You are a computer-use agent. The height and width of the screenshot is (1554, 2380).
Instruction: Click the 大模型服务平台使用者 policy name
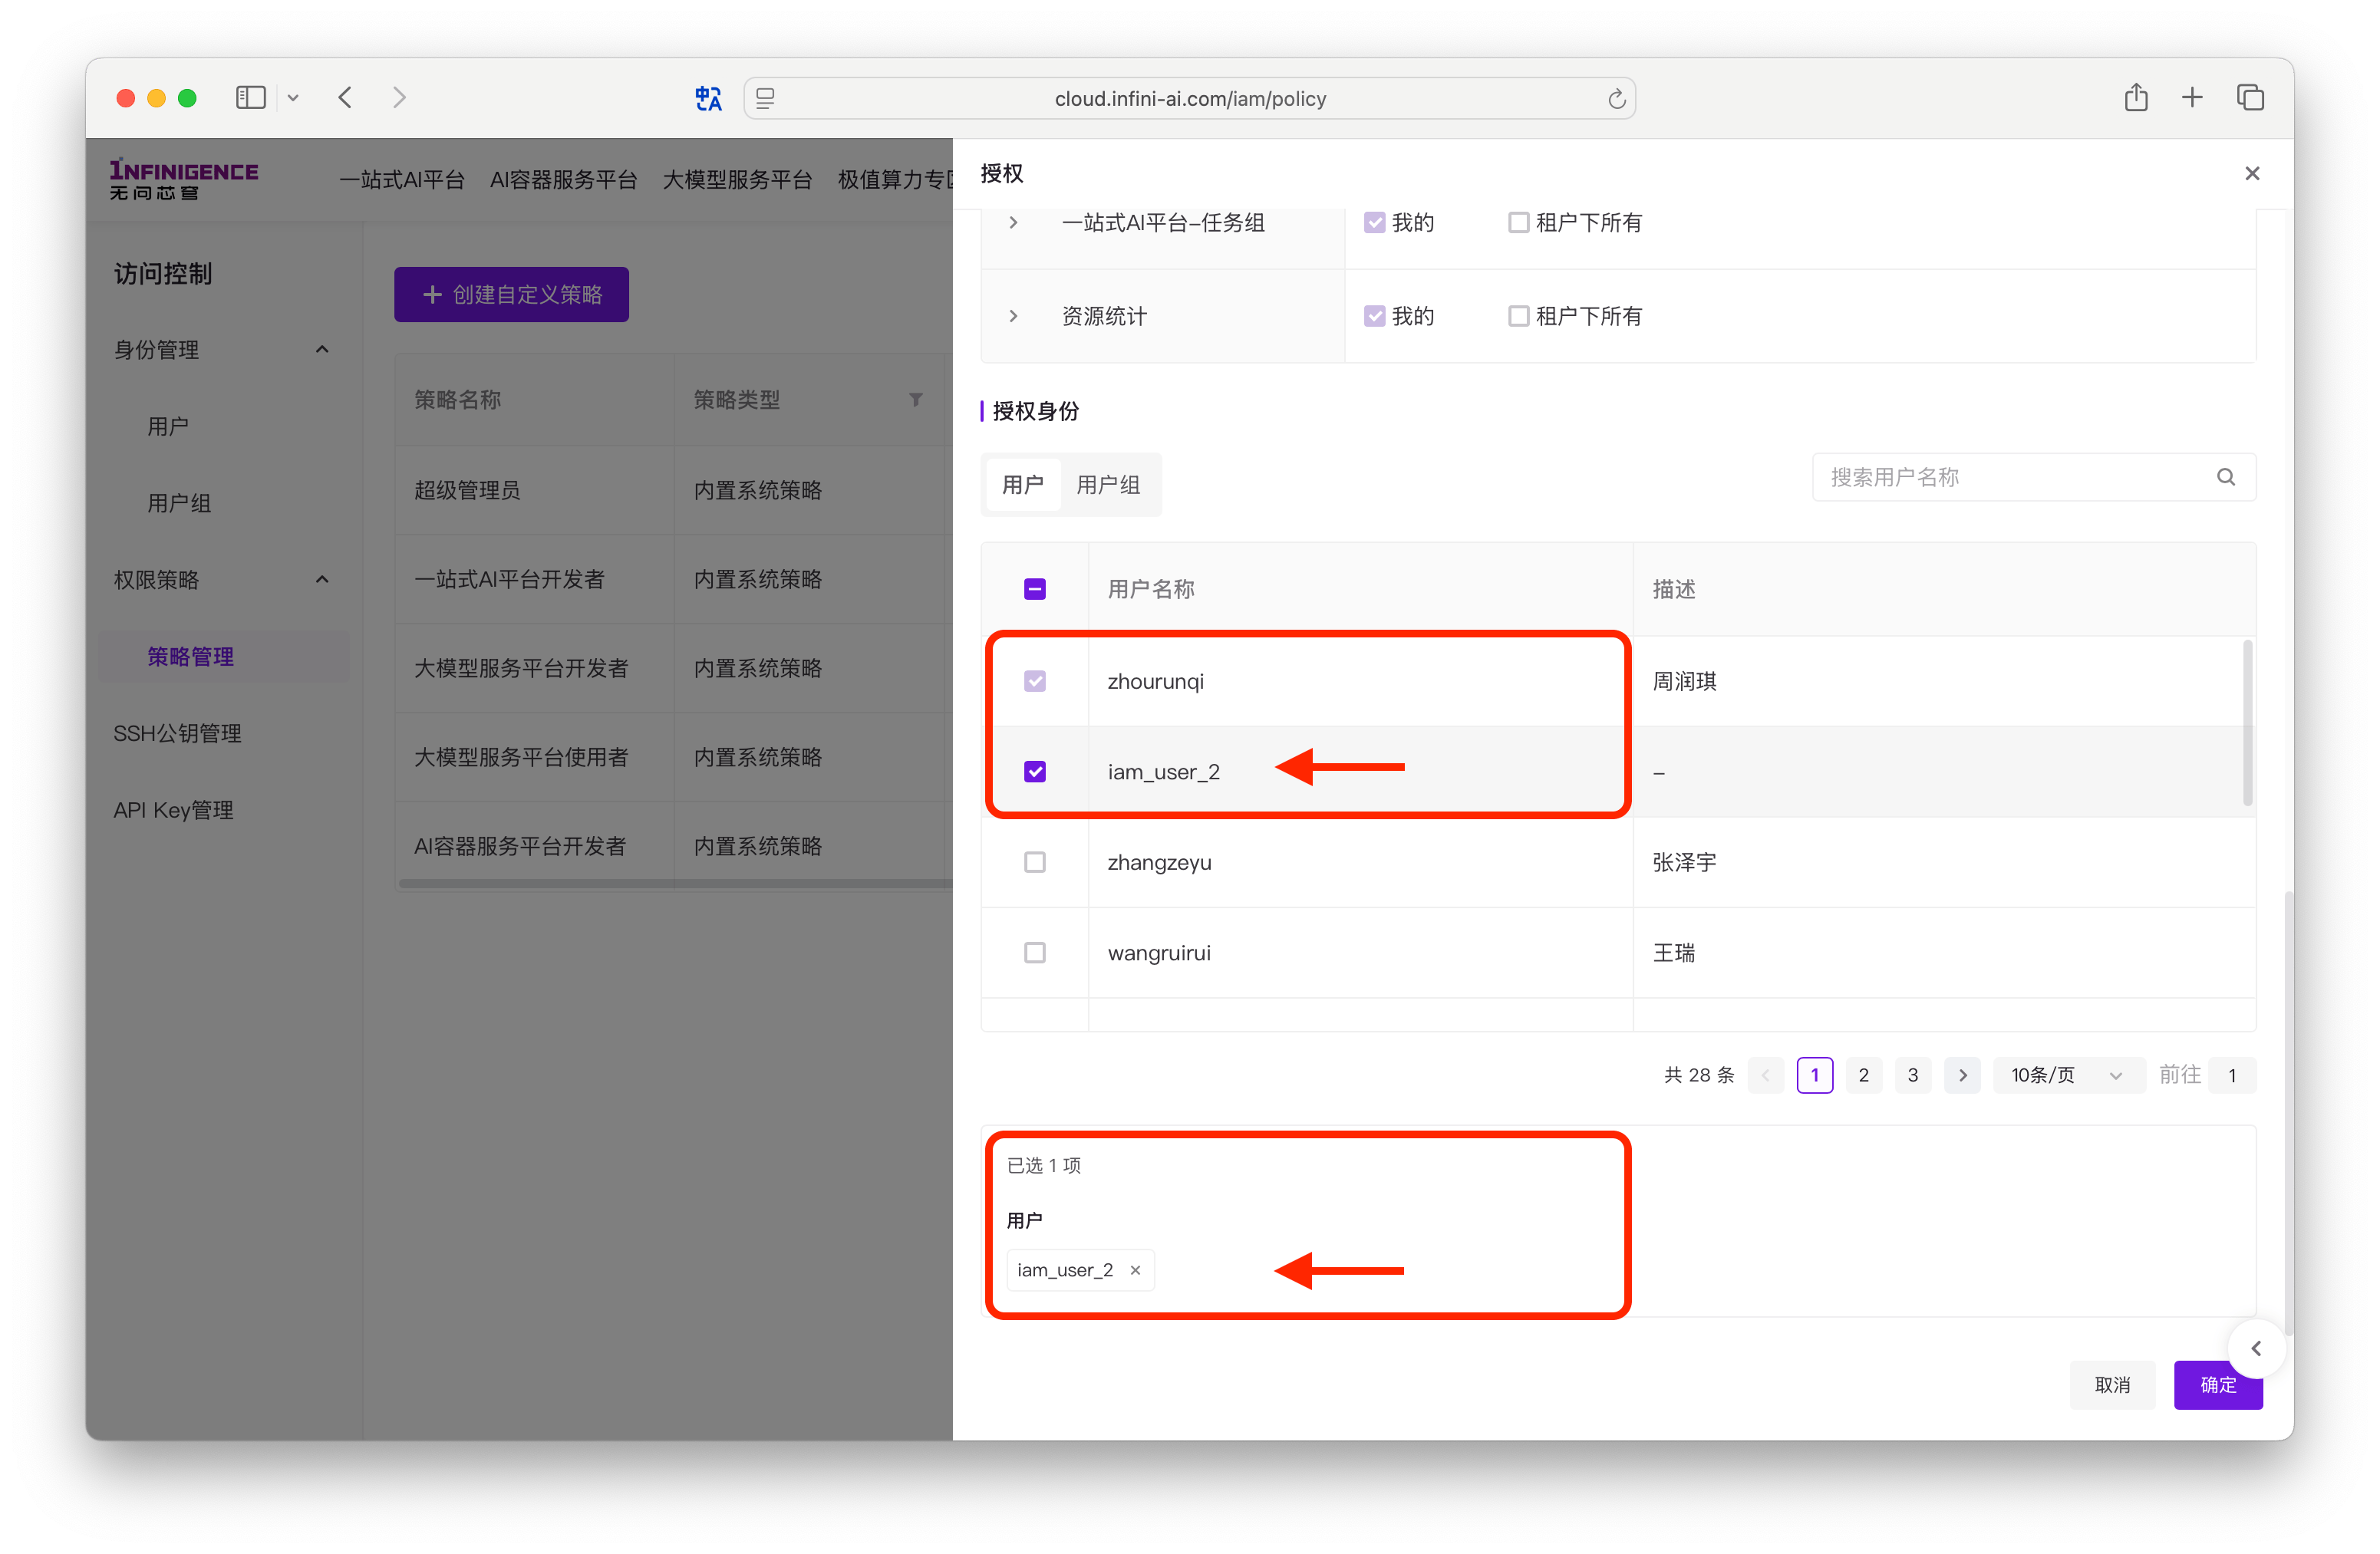pos(520,758)
